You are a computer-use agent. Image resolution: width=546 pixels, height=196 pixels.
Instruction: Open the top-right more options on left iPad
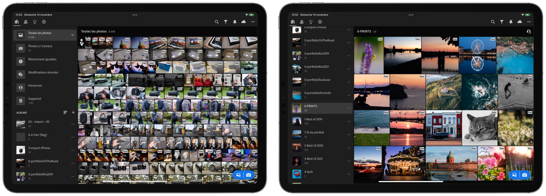[x=253, y=22]
